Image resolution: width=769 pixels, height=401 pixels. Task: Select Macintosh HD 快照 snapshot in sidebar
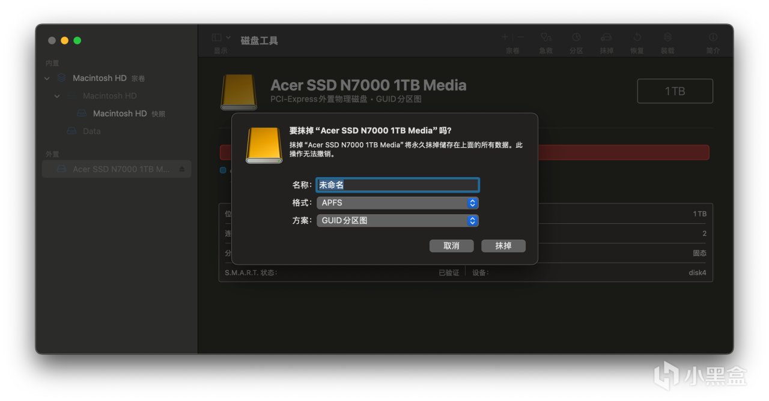pyautogui.click(x=129, y=113)
